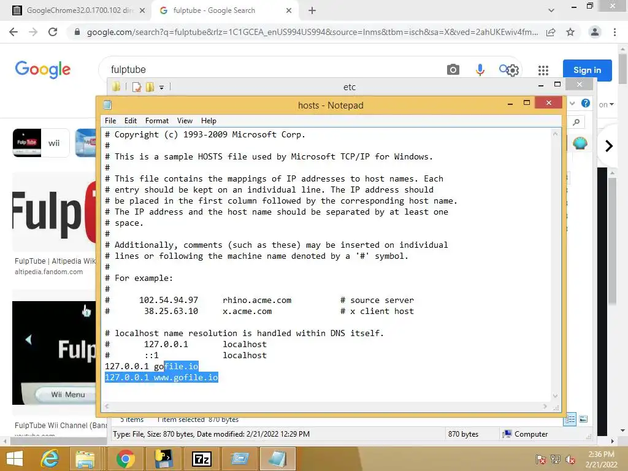Open the taskbar Run dialog icon
This screenshot has height=471, width=628.
point(240,459)
